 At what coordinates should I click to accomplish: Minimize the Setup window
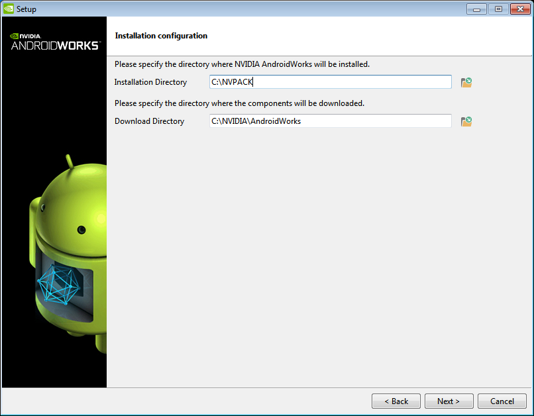point(476,9)
